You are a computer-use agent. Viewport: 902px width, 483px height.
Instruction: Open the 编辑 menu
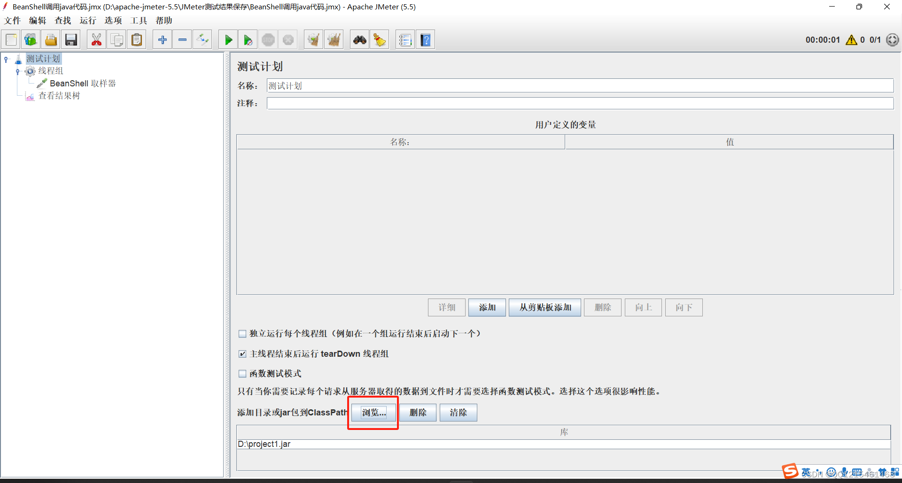point(38,21)
